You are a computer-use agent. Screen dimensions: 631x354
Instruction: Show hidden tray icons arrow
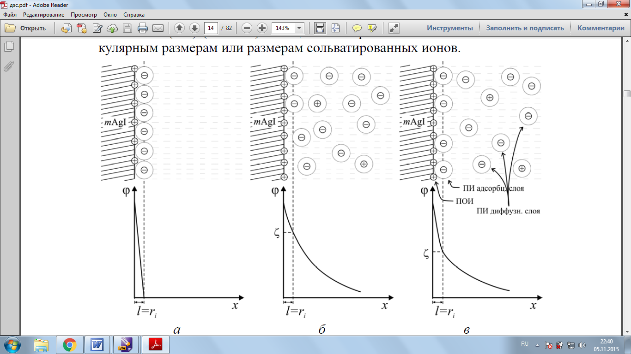(537, 345)
